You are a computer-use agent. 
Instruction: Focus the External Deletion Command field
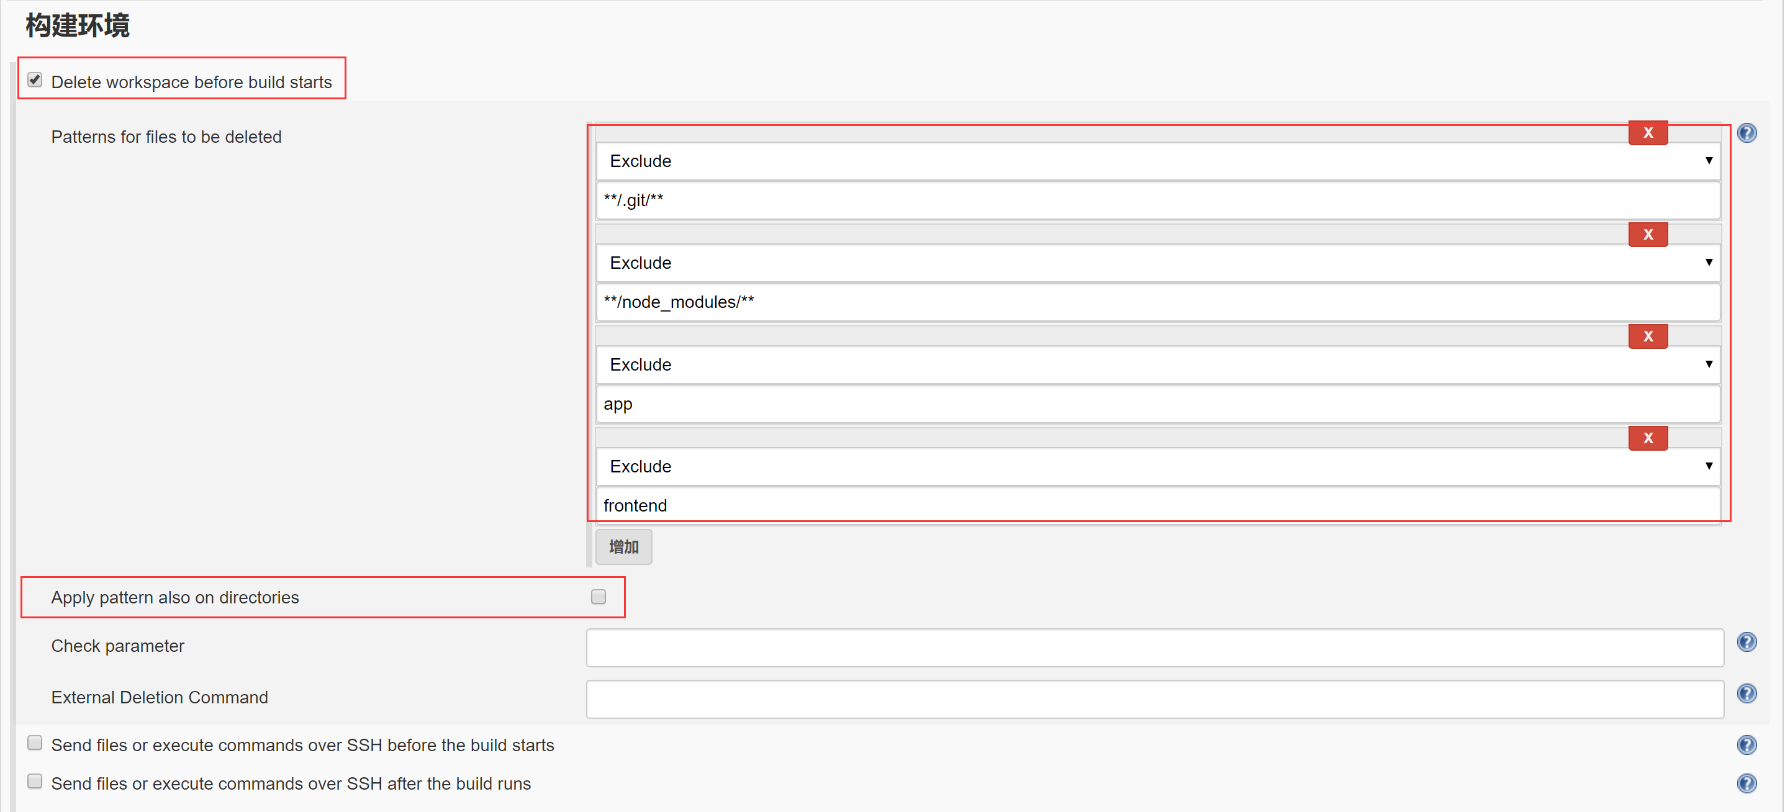[1154, 699]
